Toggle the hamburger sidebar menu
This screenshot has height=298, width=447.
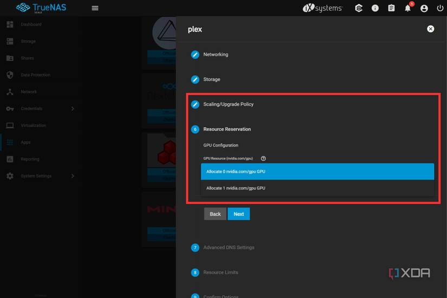tap(95, 8)
